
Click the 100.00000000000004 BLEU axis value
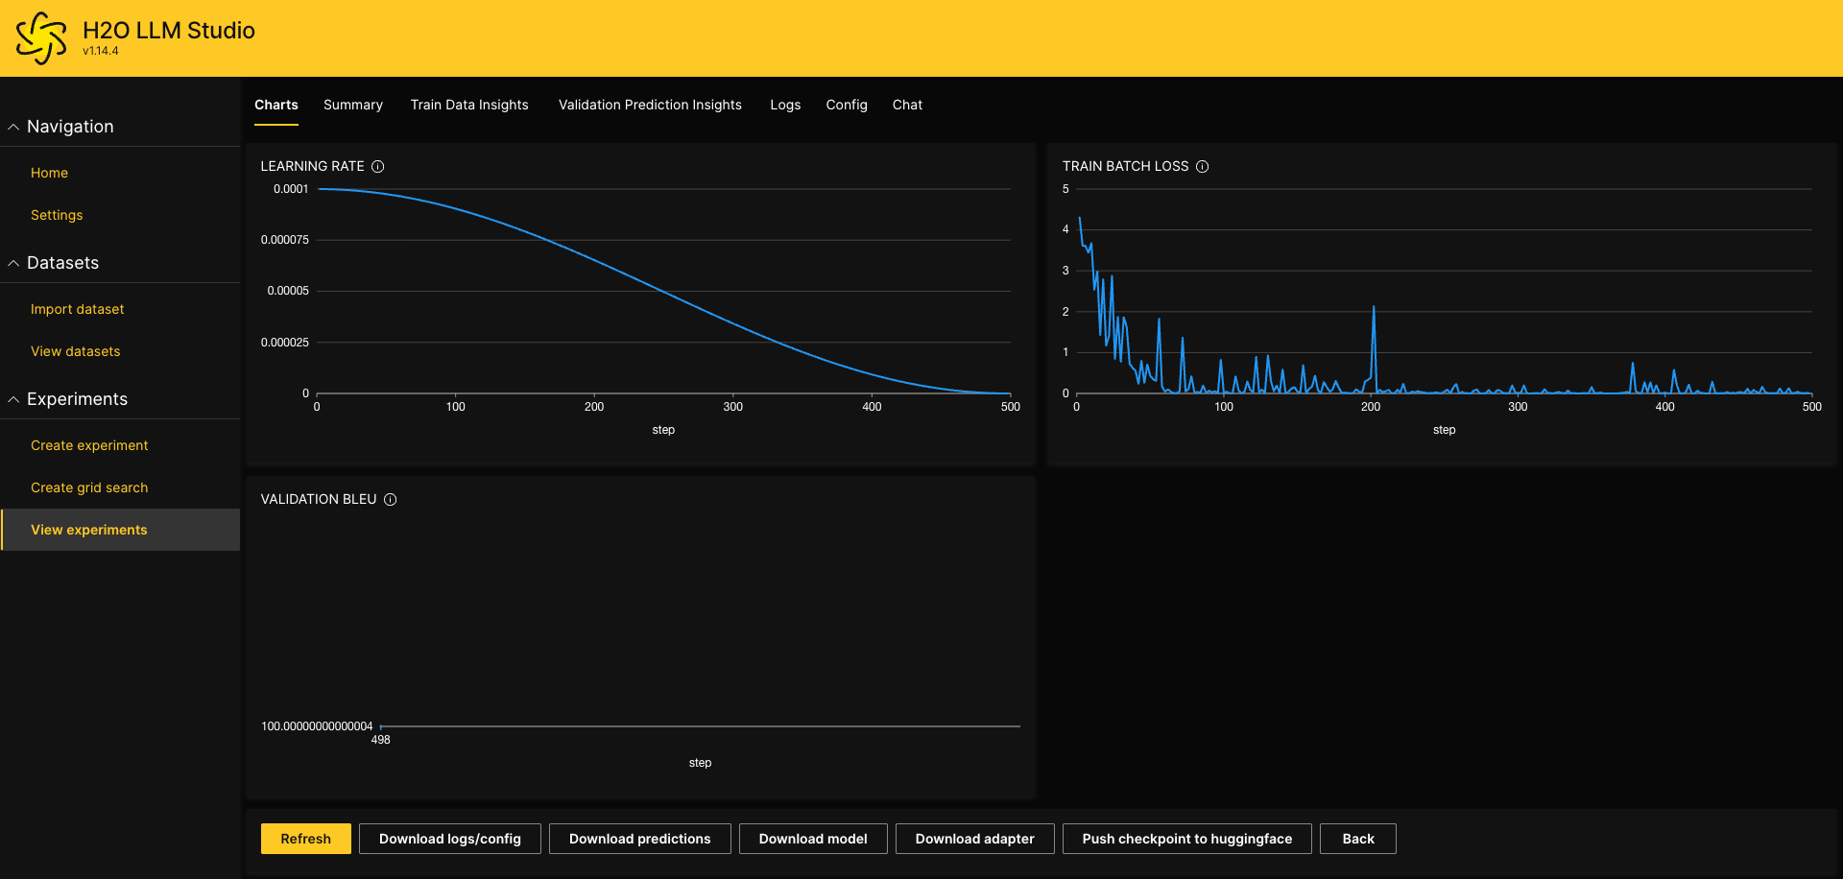point(317,726)
